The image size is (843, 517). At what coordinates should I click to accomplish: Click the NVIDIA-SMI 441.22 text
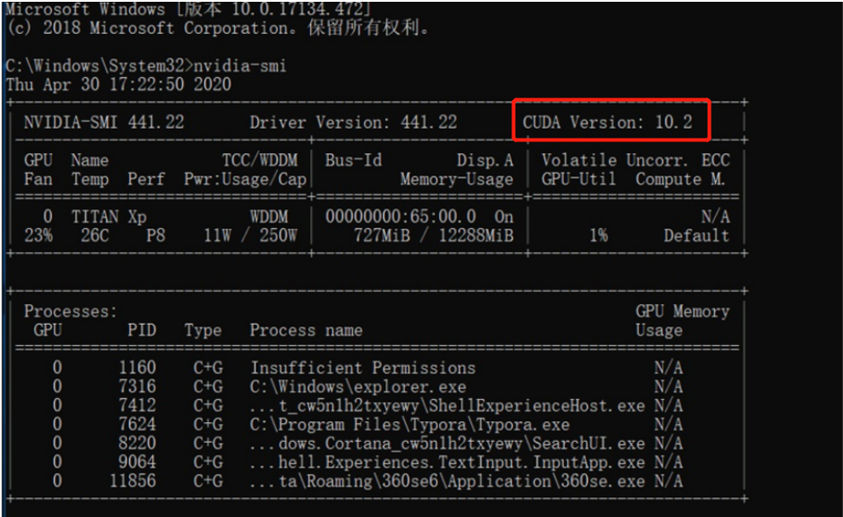click(x=104, y=123)
